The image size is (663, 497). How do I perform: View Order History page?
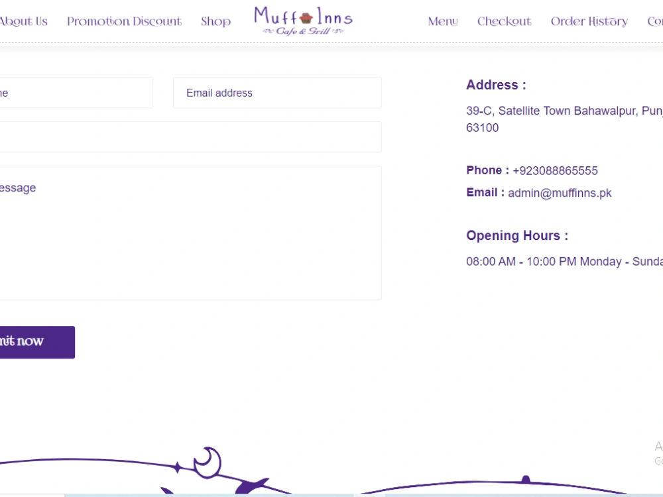pyautogui.click(x=589, y=22)
